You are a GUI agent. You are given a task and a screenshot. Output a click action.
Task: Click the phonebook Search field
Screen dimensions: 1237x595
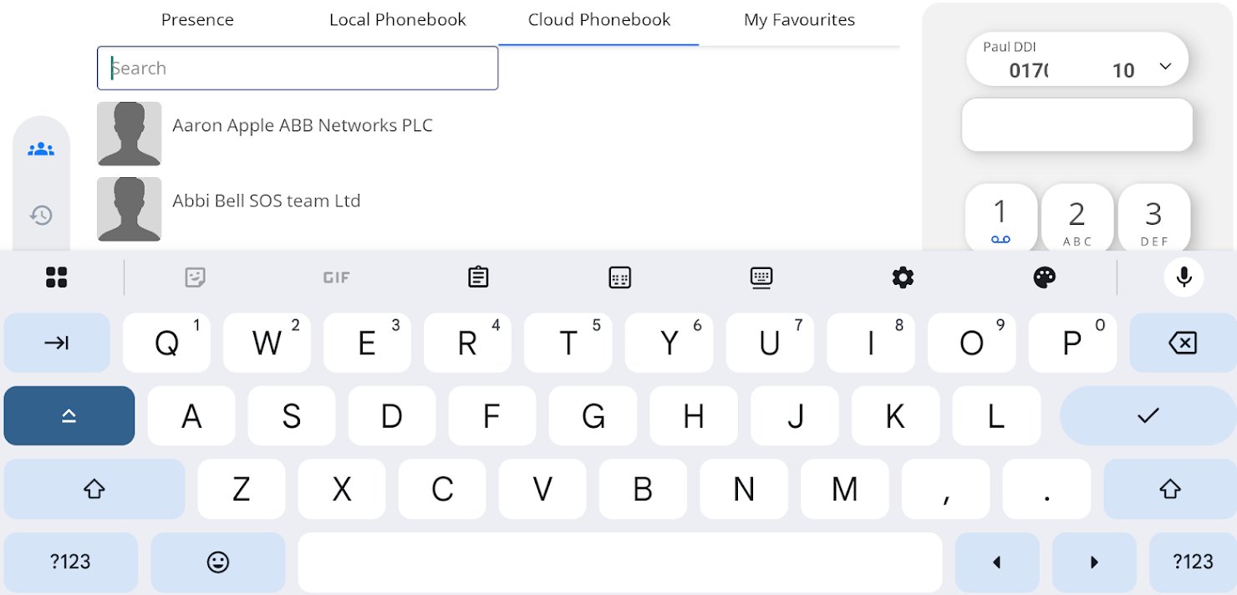(298, 68)
